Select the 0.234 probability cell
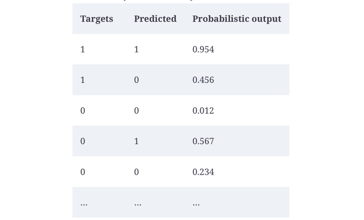The width and height of the screenshot is (364, 220). coord(203,172)
